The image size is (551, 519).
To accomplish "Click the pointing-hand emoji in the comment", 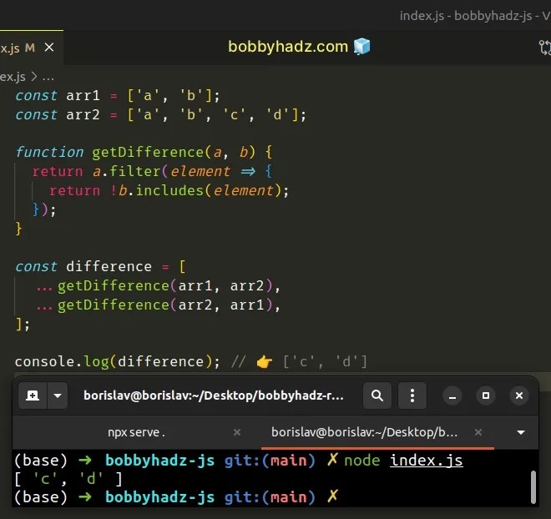I will click(x=265, y=362).
